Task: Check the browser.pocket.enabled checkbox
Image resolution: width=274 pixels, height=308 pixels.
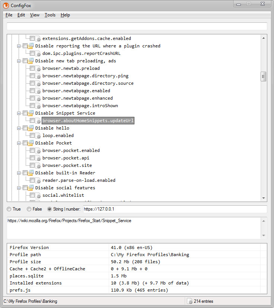Action: click(32, 150)
